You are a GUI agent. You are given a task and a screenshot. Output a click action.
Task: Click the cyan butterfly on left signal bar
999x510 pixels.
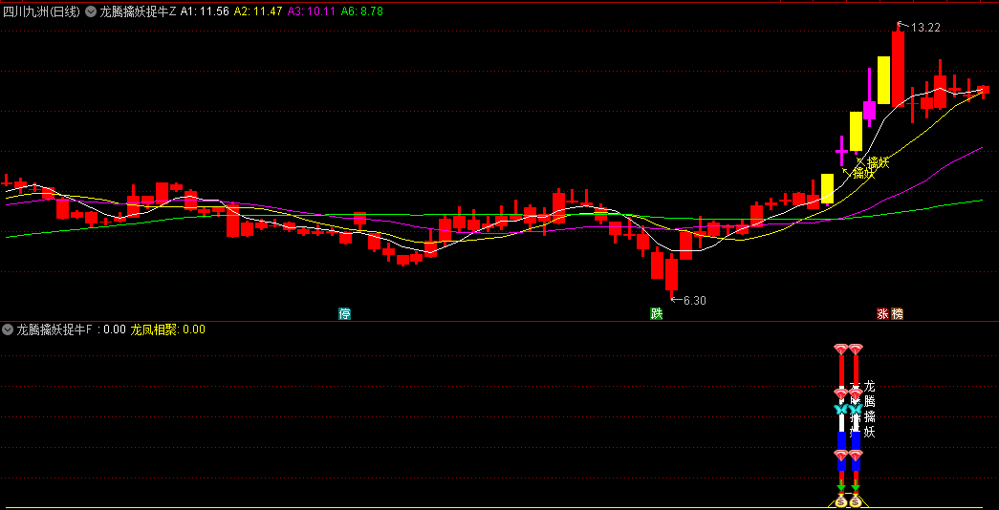[x=841, y=410]
